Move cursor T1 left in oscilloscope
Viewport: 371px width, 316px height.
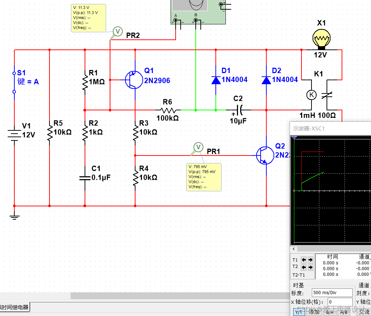[x=304, y=260]
